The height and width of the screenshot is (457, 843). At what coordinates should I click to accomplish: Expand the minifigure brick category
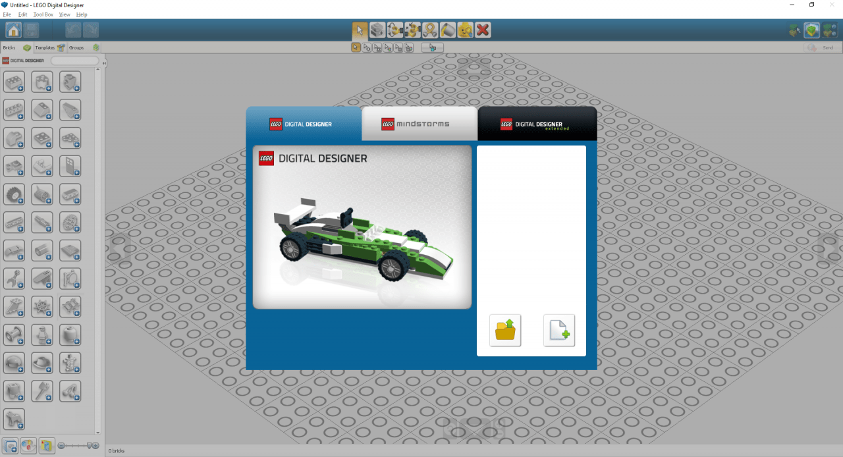(x=42, y=335)
